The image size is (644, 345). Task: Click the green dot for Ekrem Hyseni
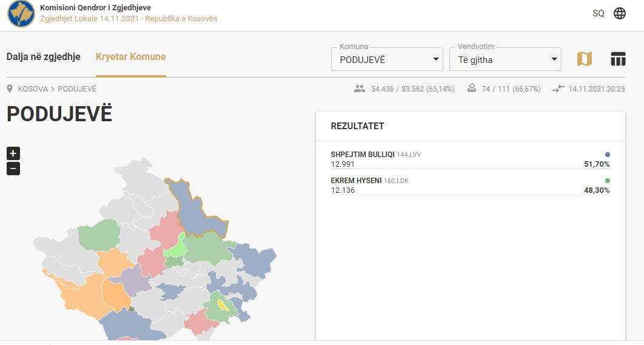point(608,181)
